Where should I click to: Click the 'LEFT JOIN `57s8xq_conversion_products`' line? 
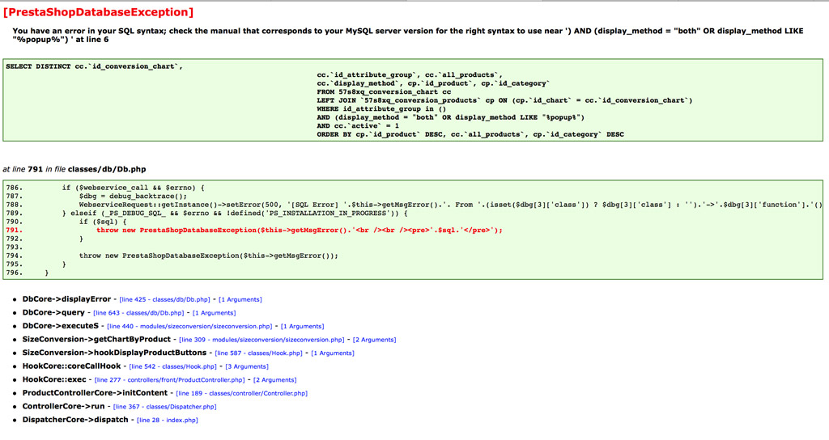pyautogui.click(x=504, y=100)
